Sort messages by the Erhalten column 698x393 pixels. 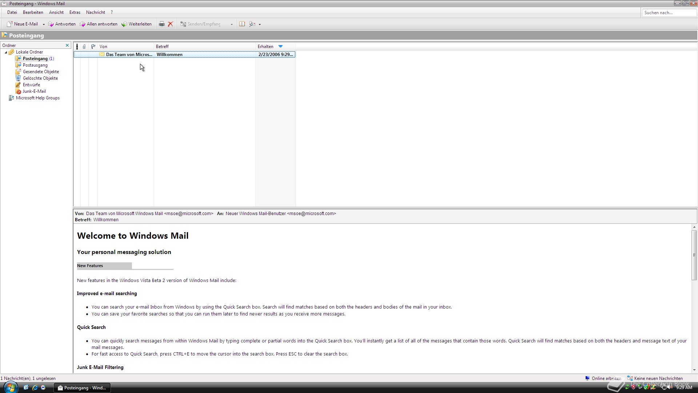pyautogui.click(x=276, y=47)
